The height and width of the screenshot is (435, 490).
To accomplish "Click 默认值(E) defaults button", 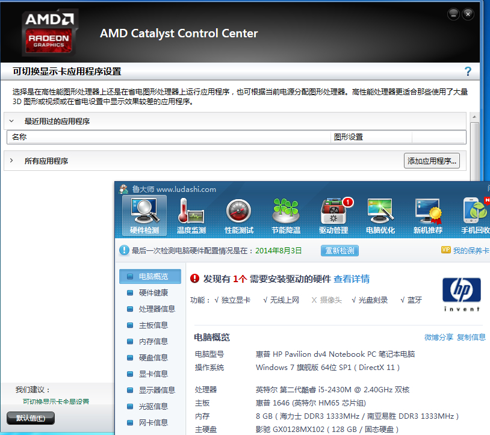I will 31,418.
